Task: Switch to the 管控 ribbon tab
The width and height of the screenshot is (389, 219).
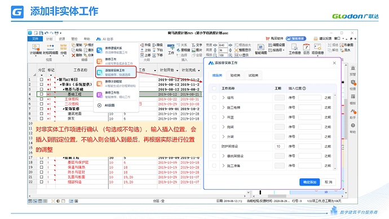Action: 74,39
